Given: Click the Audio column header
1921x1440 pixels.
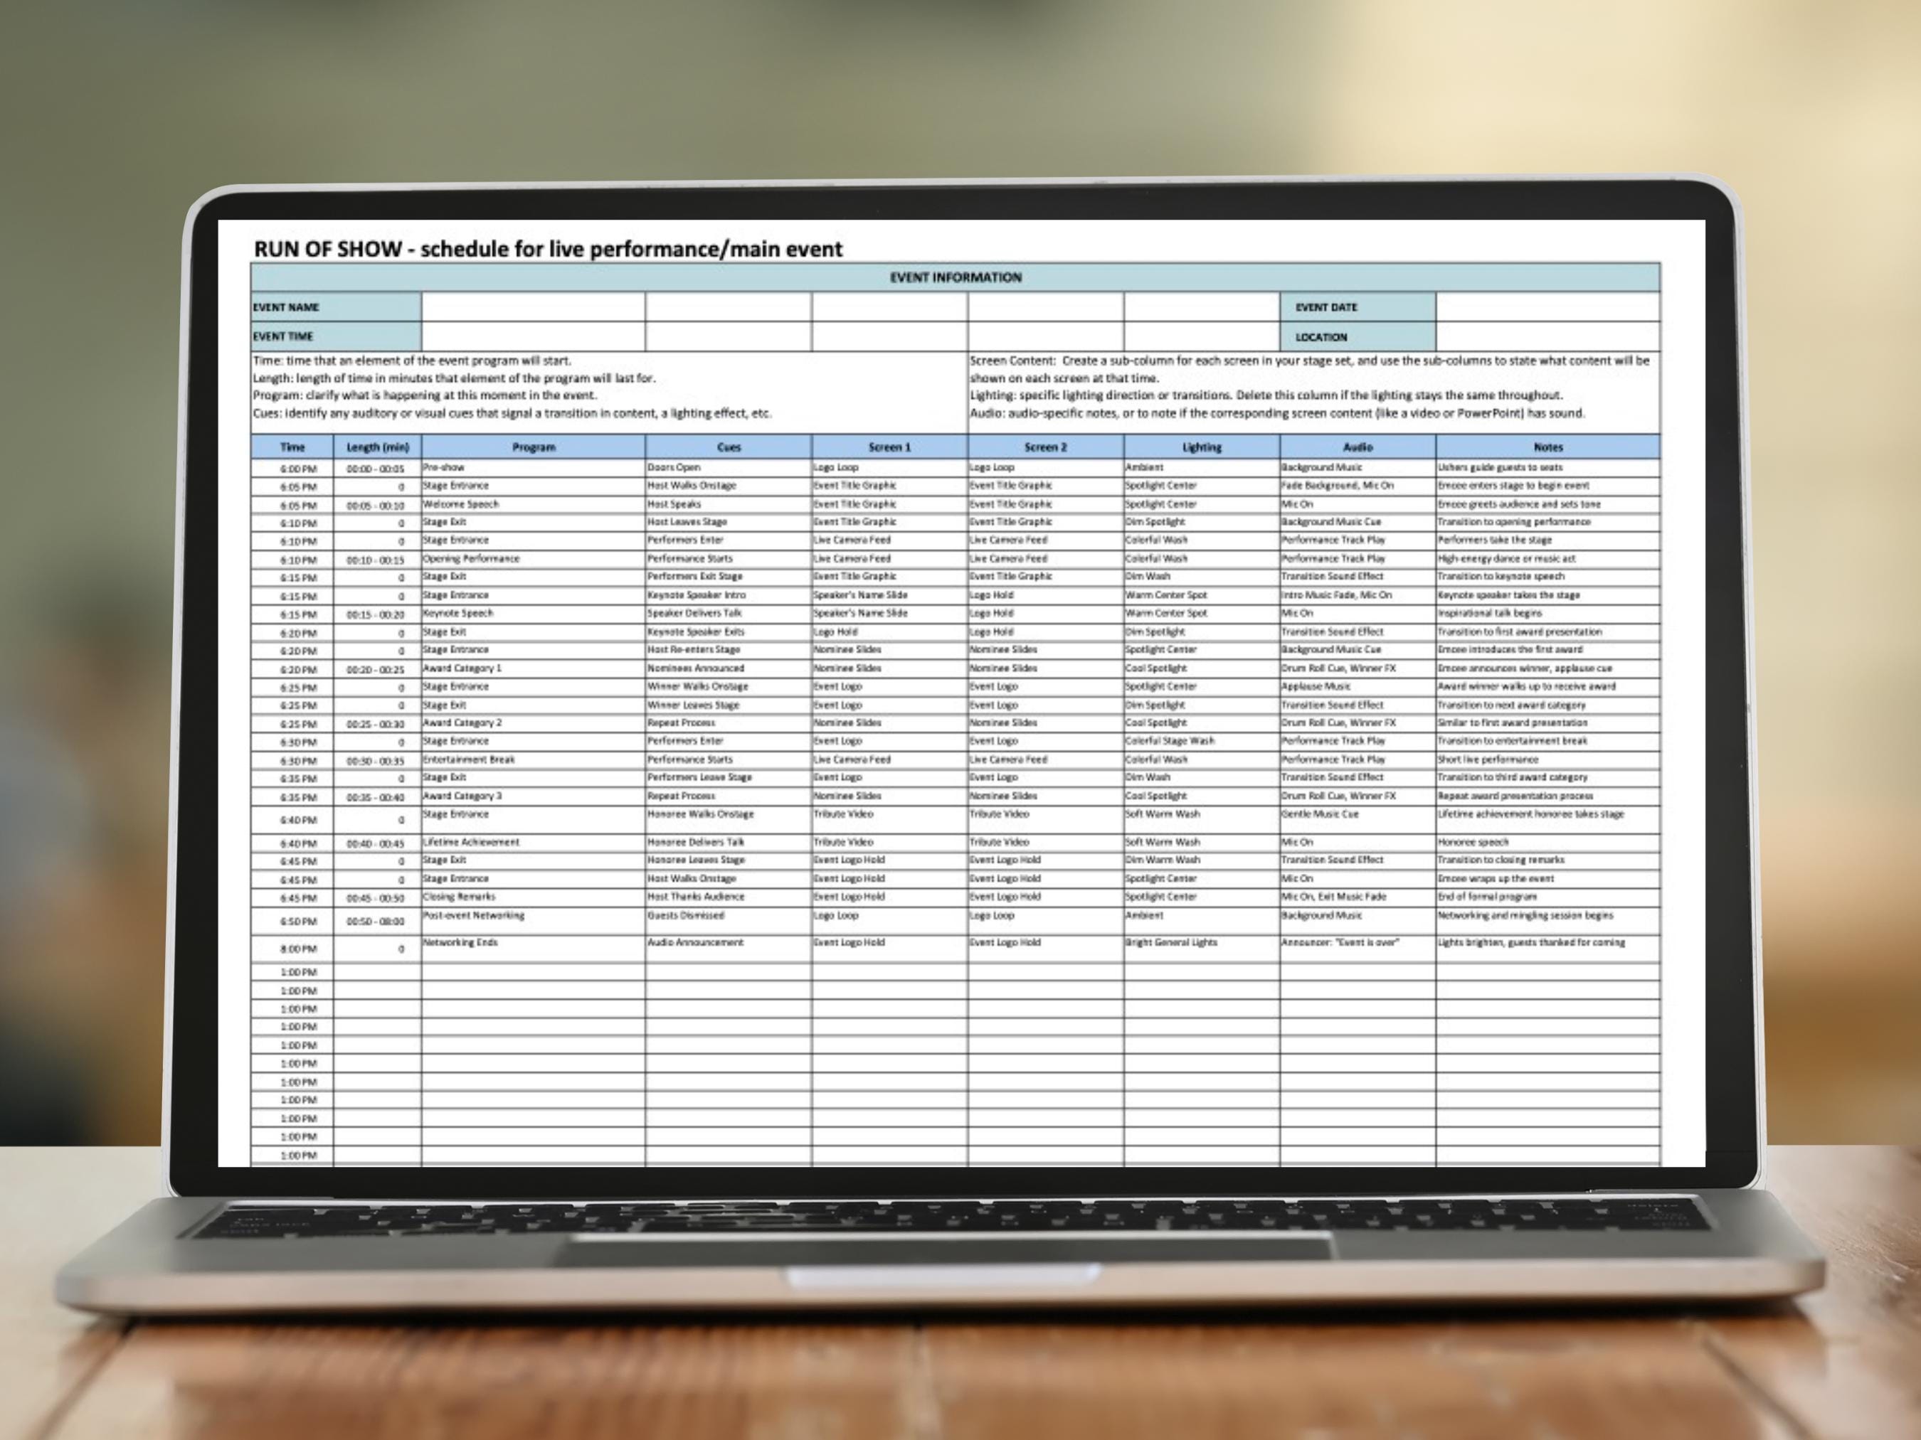Looking at the screenshot, I should coord(1358,447).
